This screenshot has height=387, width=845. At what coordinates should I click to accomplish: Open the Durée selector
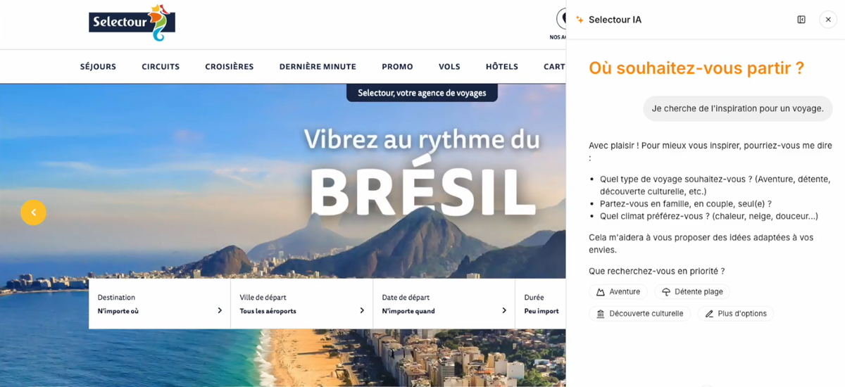(541, 304)
